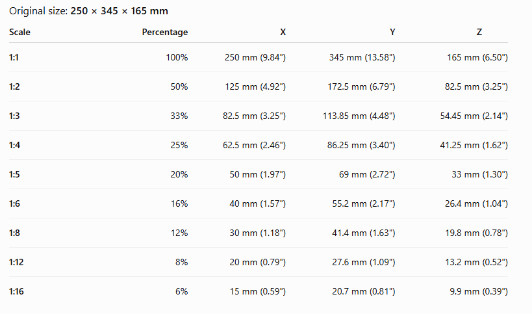Select the 82.5 mm (3.25") X value in 1:3 row
This screenshot has width=532, height=314.
[254, 116]
